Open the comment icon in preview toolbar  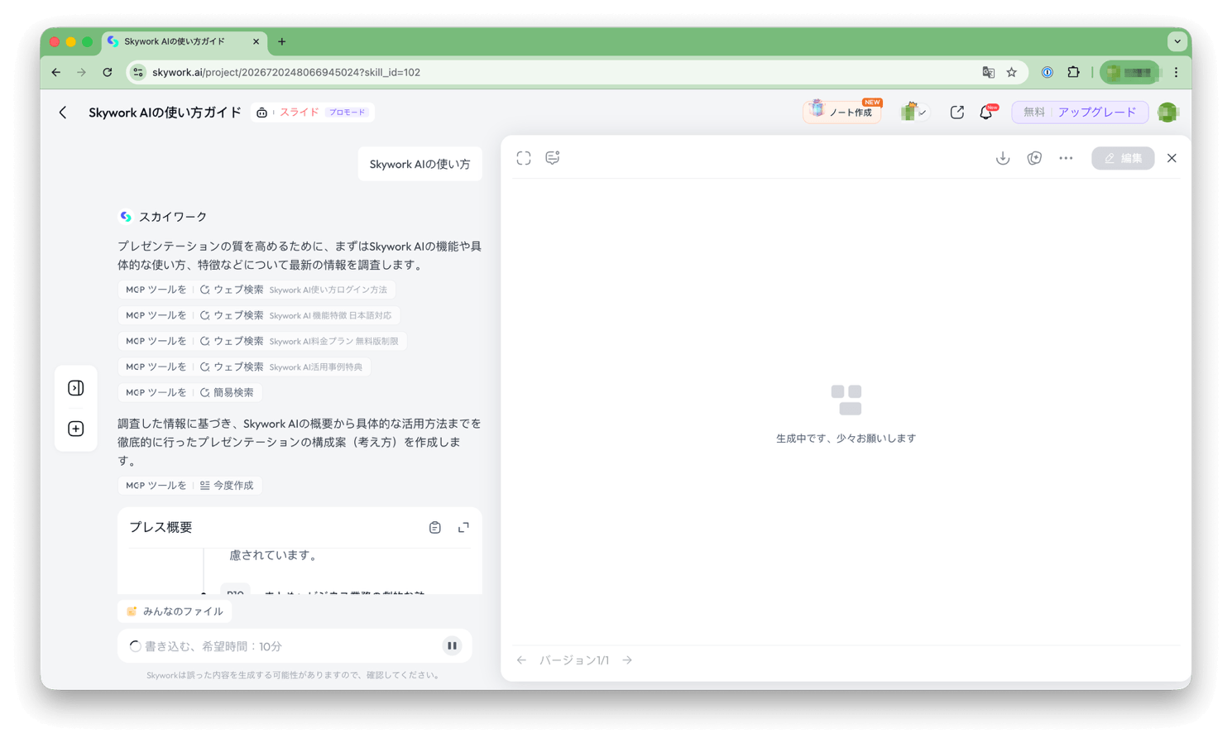pos(553,158)
